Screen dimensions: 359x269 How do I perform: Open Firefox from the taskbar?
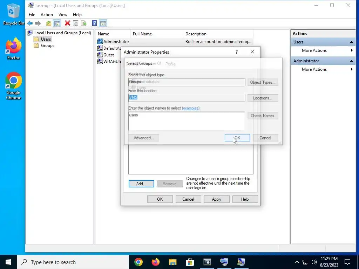pos(155,262)
